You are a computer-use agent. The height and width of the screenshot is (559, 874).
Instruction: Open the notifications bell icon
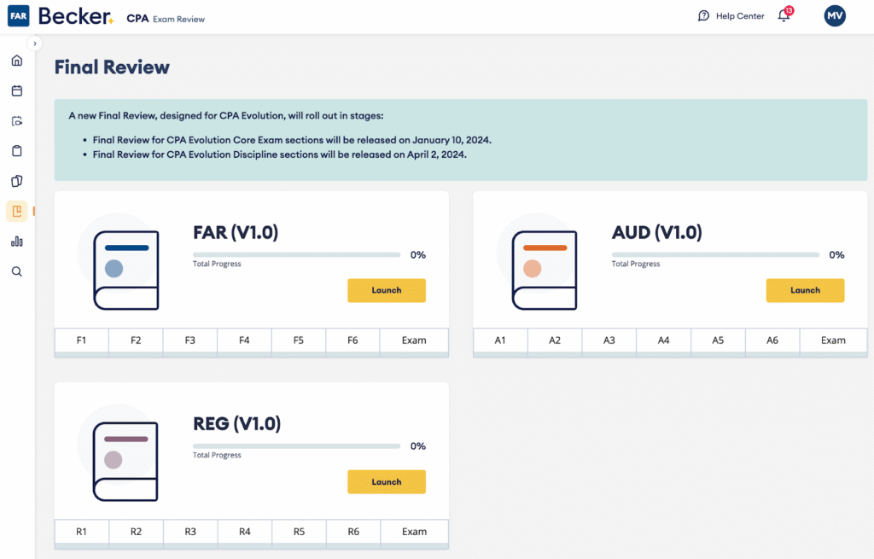(784, 16)
